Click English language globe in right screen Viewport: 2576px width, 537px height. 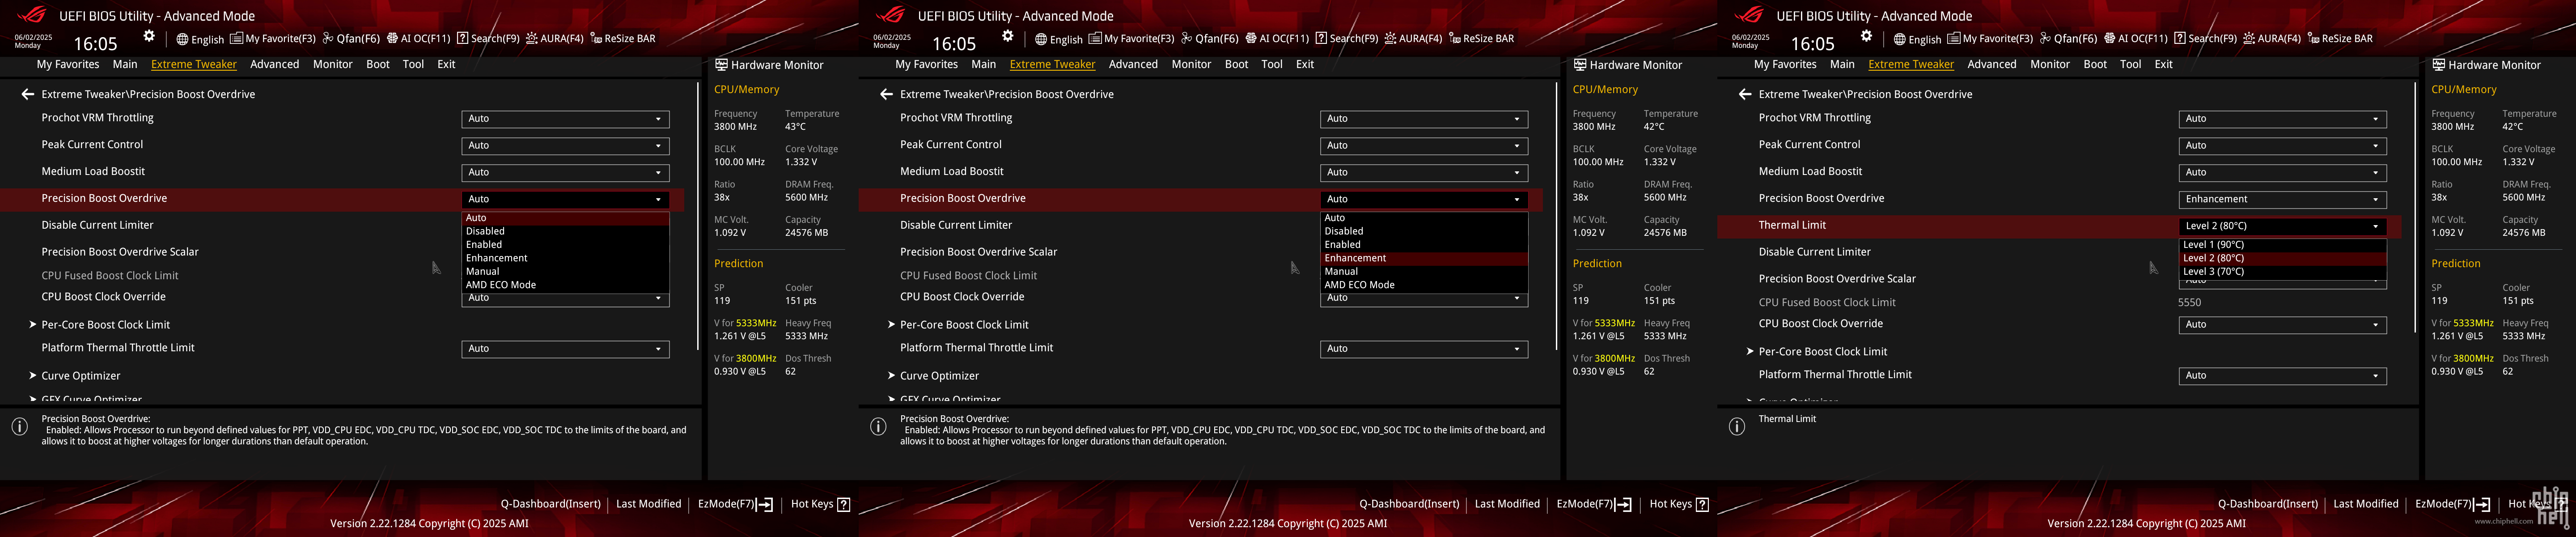coord(1917,39)
